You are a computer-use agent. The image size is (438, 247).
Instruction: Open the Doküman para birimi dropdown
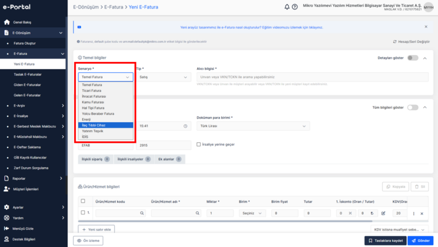tap(253, 126)
